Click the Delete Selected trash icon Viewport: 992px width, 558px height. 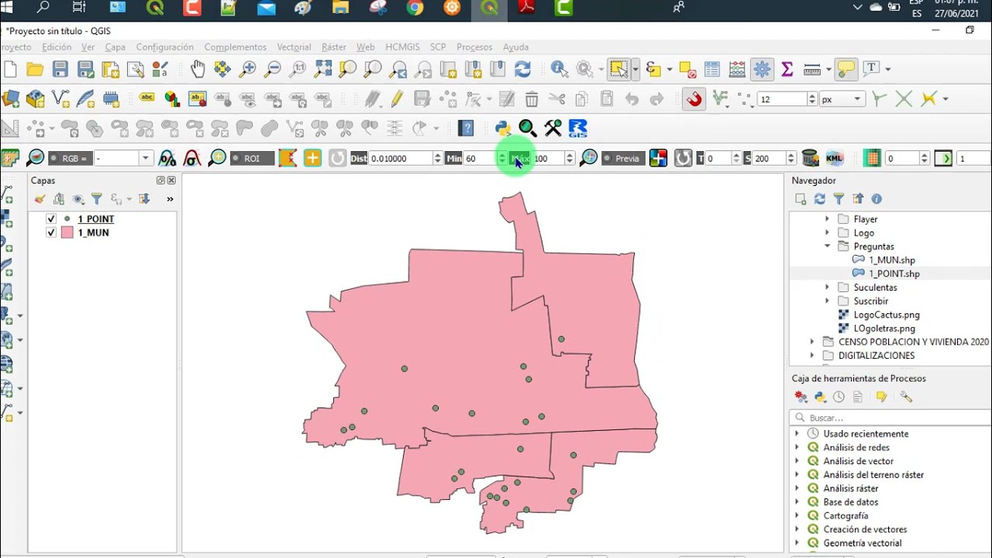(532, 98)
